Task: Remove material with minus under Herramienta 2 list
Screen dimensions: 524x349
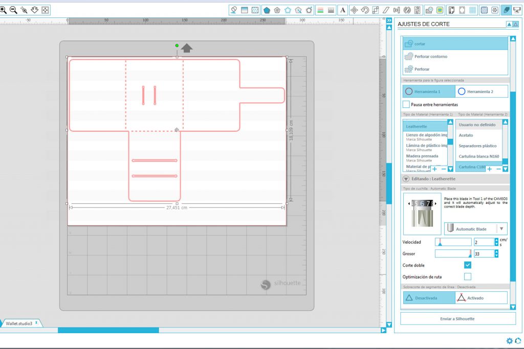Action: (x=498, y=169)
